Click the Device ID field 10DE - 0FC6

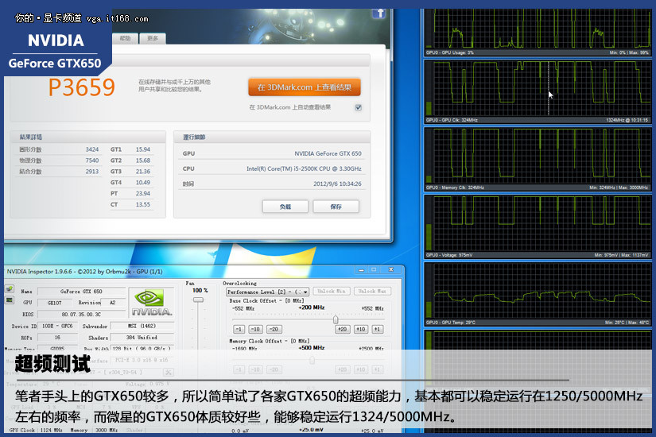pyautogui.click(x=58, y=326)
